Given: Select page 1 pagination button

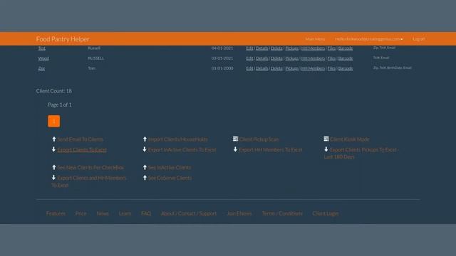Looking at the screenshot, I should (x=54, y=122).
